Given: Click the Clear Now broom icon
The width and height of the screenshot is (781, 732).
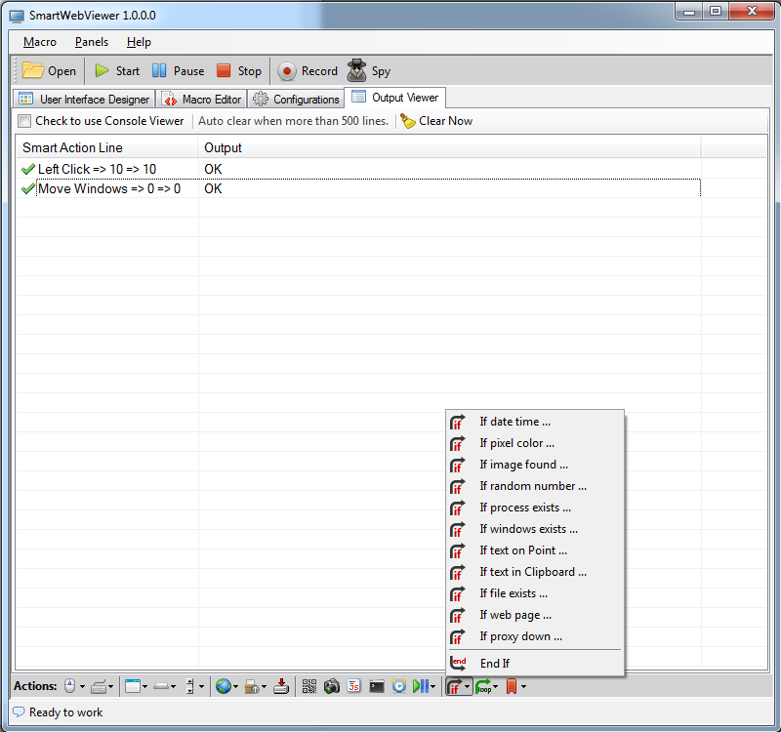Looking at the screenshot, I should [x=408, y=121].
